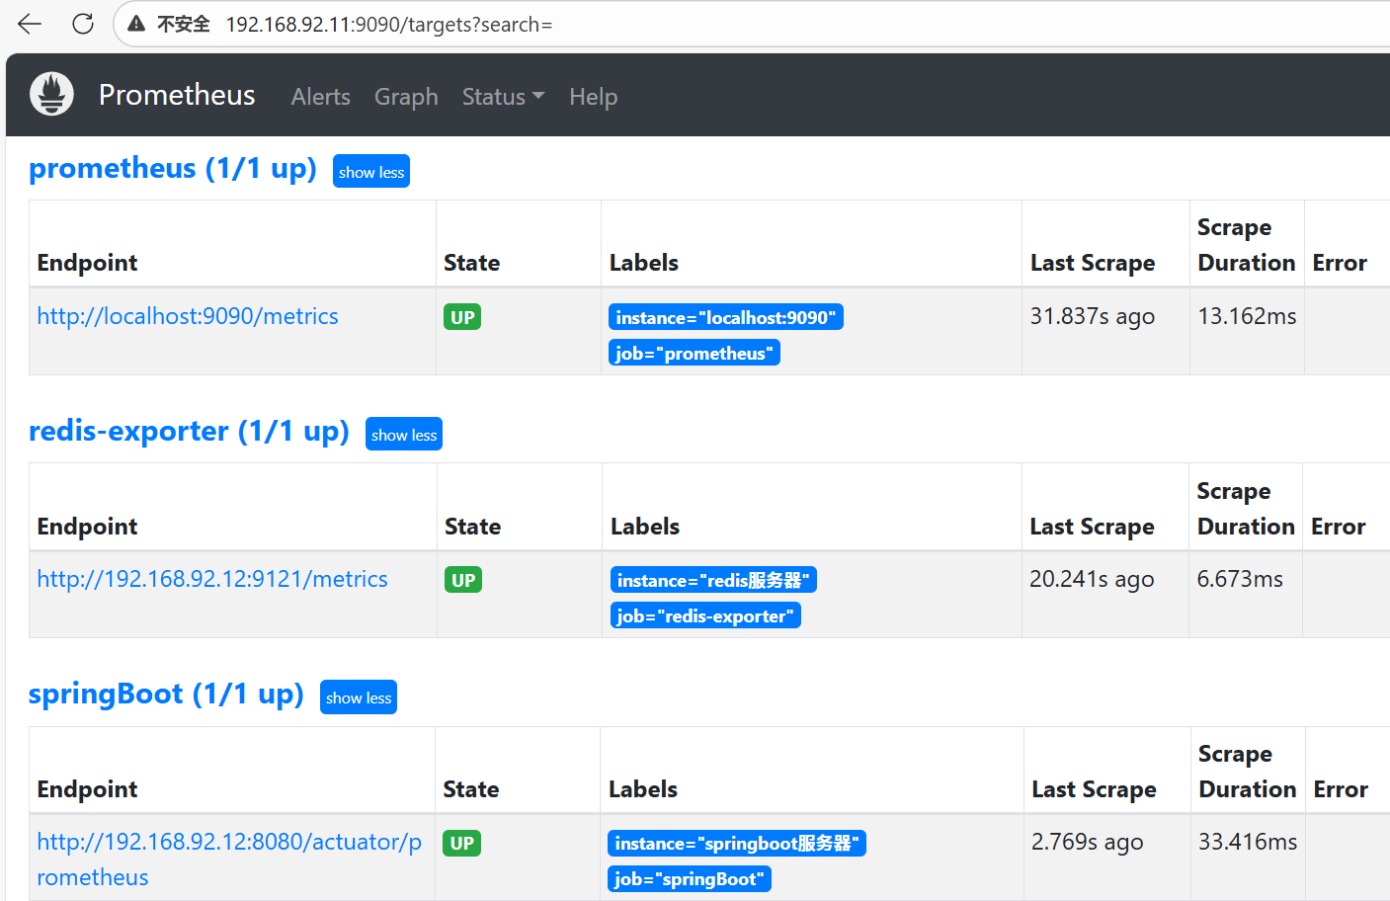Click the instance="localhost:9090" label badge
The image size is (1390, 901).
pos(726,317)
